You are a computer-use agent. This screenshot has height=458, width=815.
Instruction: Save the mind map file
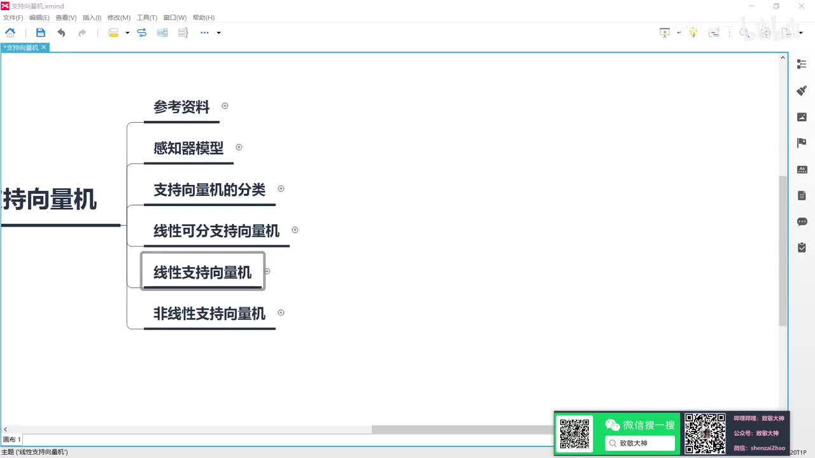pos(41,32)
